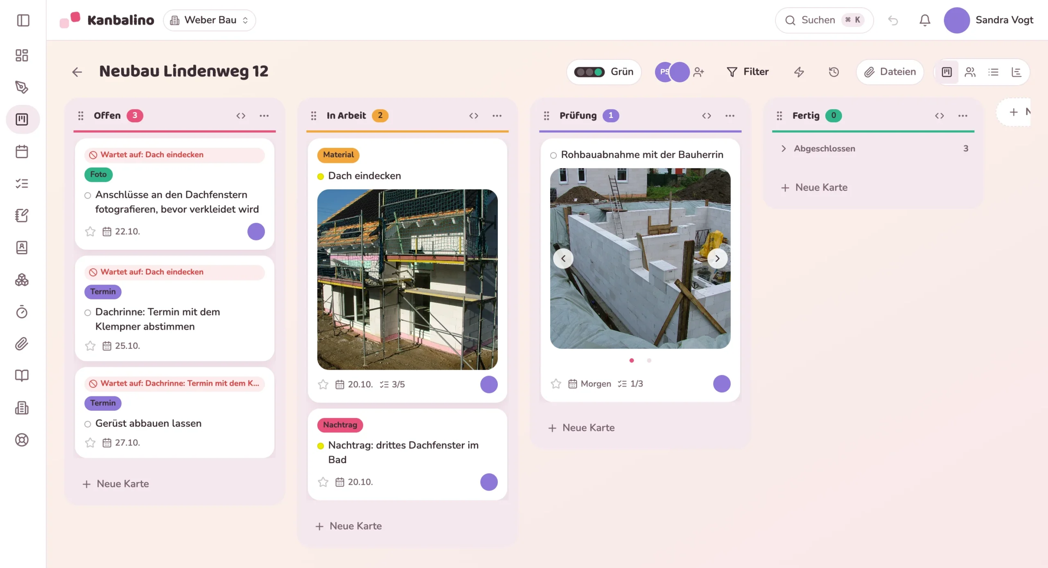Viewport: 1048px width, 568px height.
Task: Open the stopwatch timer icon in sidebar
Action: point(22,312)
